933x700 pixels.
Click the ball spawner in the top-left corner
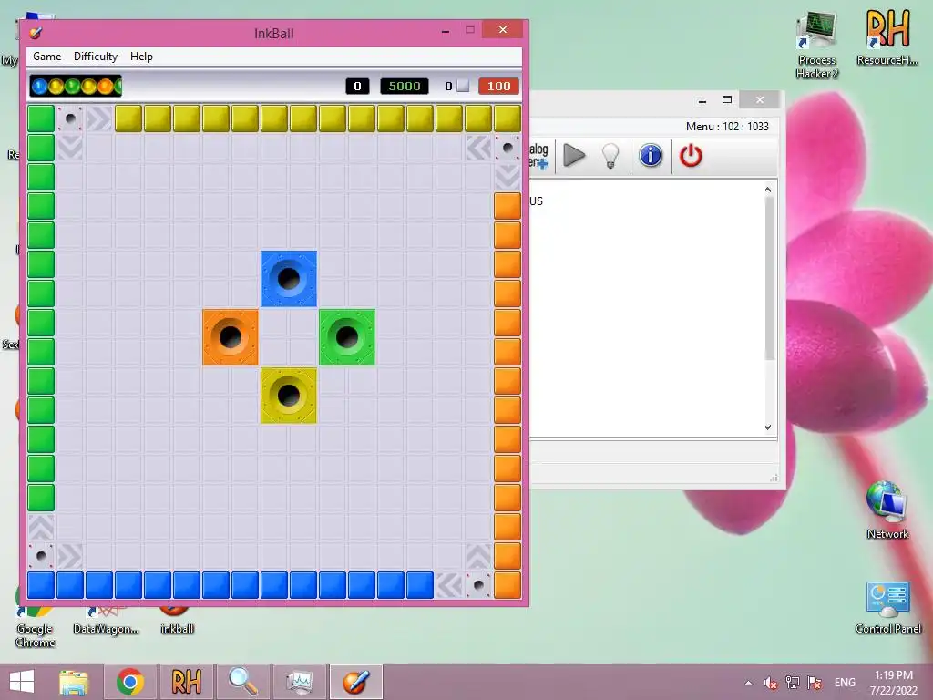[x=70, y=118]
